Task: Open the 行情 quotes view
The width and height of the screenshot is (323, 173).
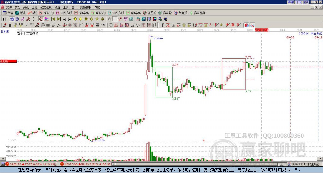Action: [8, 13]
